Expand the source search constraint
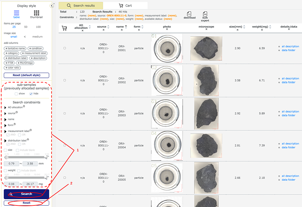The width and height of the screenshot is (302, 207). click(5, 113)
